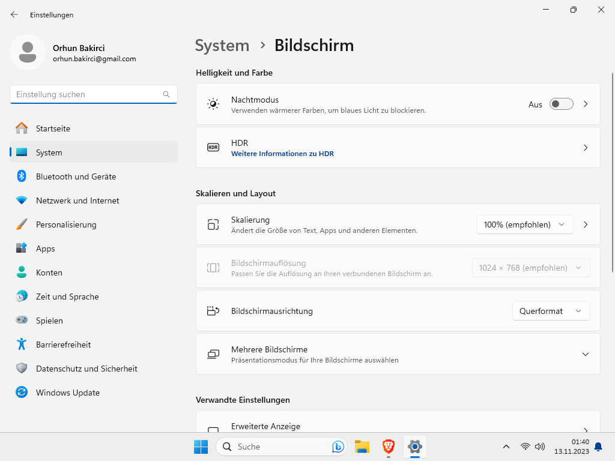The height and width of the screenshot is (461, 615).
Task: Click the System breadcrumb link
Action: [222, 46]
